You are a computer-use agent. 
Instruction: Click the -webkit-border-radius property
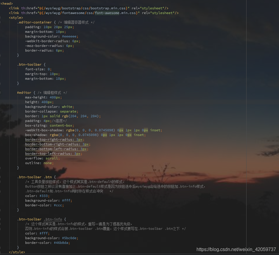pyautogui.click(x=46, y=41)
